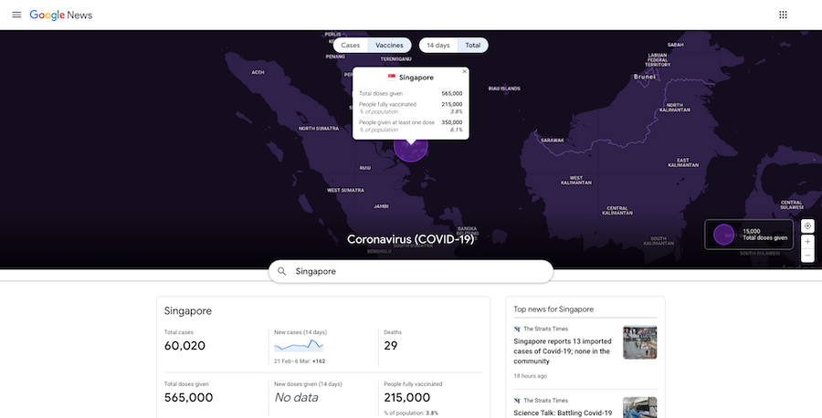The height and width of the screenshot is (418, 822).
Task: Click the Sarawak label on map
Action: click(x=552, y=141)
